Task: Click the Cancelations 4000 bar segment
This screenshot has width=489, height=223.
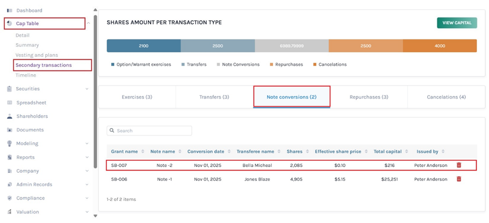Action: click(440, 46)
